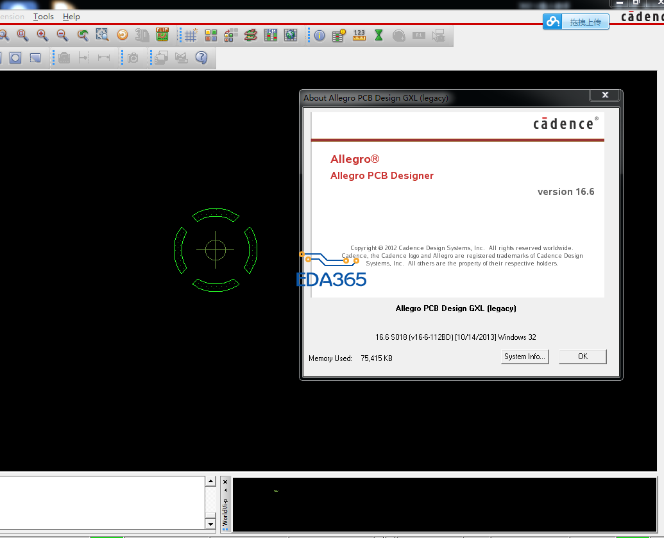
Task: Click the grayed circle-plus icon
Action: 399,35
